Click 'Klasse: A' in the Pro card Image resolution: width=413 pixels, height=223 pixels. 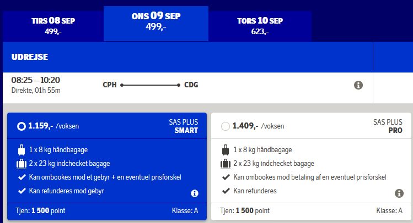point(389,210)
